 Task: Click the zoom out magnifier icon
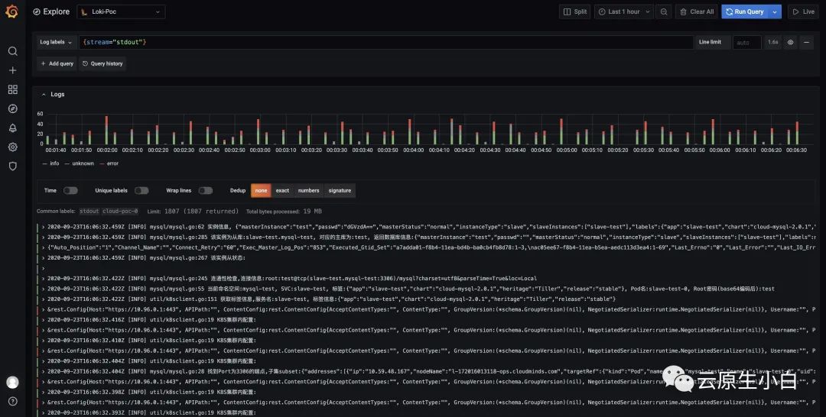click(x=664, y=11)
